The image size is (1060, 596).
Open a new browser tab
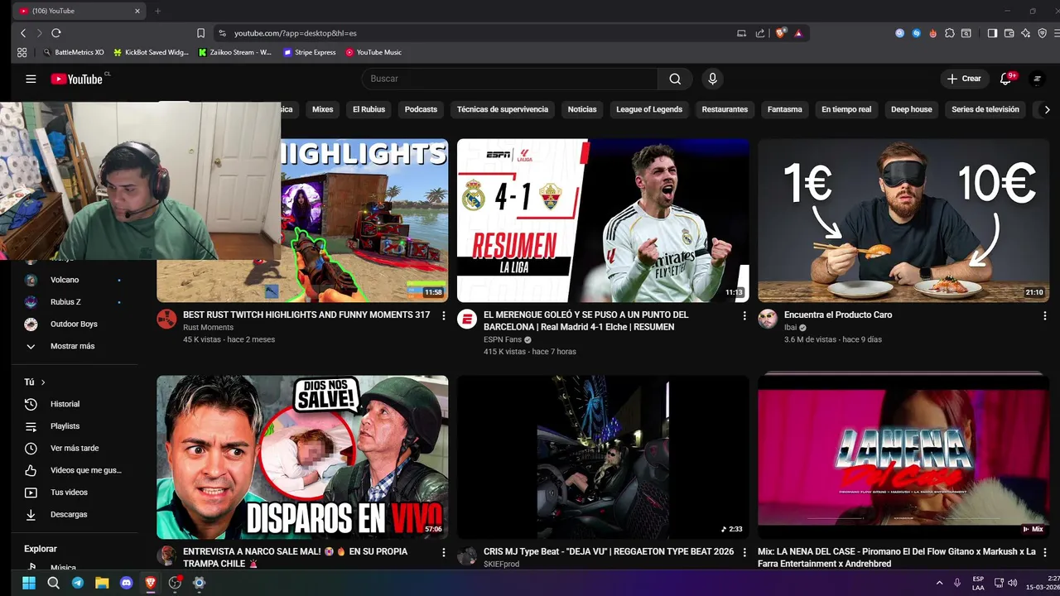pos(157,11)
